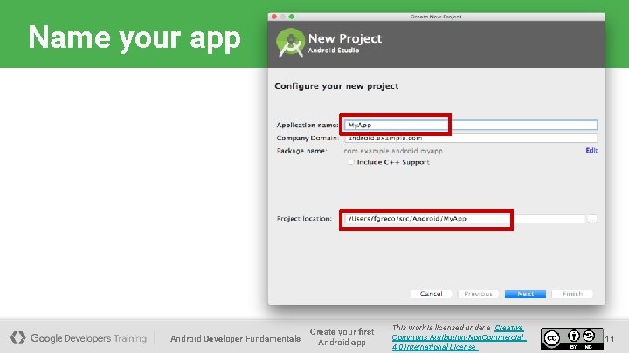
Task: Click the package name com.example.android.myapp text
Action: tap(393, 151)
